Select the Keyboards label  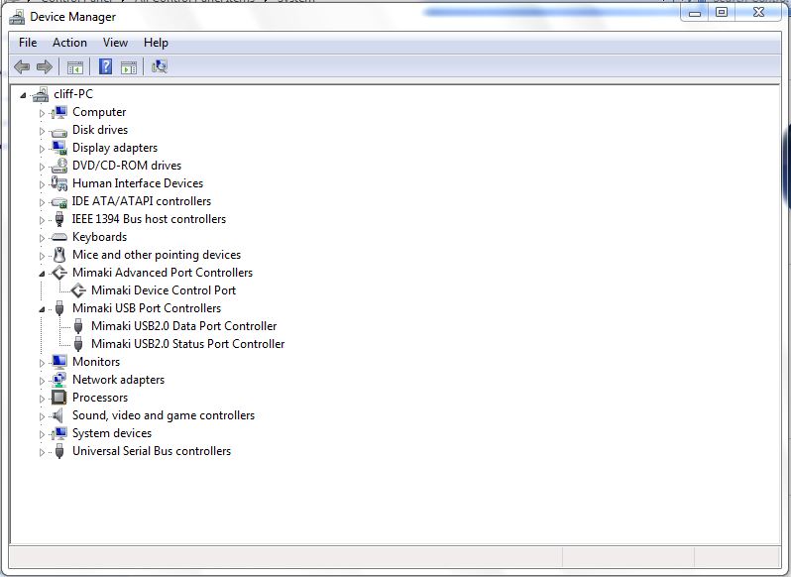(99, 237)
